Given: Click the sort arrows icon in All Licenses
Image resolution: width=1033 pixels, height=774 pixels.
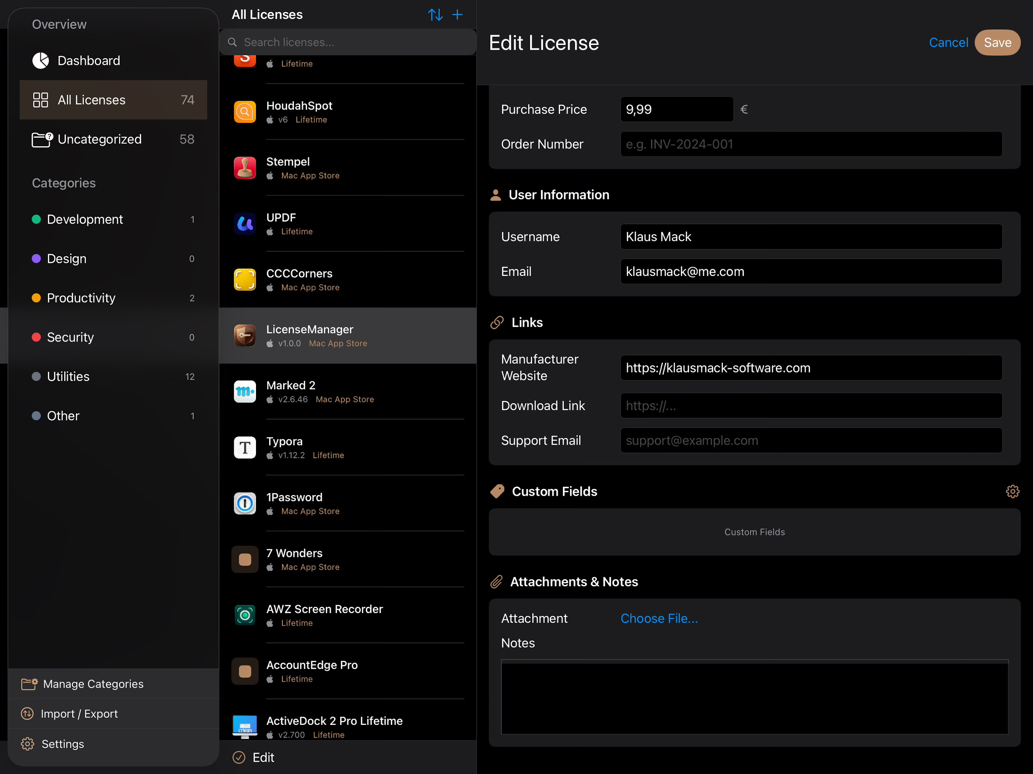Looking at the screenshot, I should pyautogui.click(x=435, y=15).
